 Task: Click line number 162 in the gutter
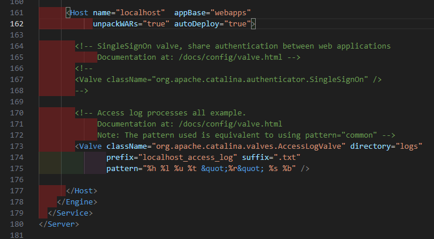click(x=16, y=24)
